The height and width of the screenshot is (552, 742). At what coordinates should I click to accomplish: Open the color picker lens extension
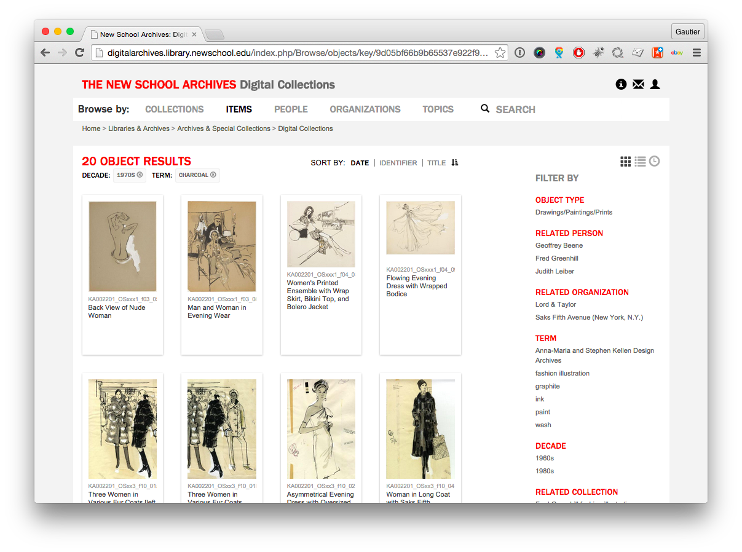pyautogui.click(x=539, y=53)
